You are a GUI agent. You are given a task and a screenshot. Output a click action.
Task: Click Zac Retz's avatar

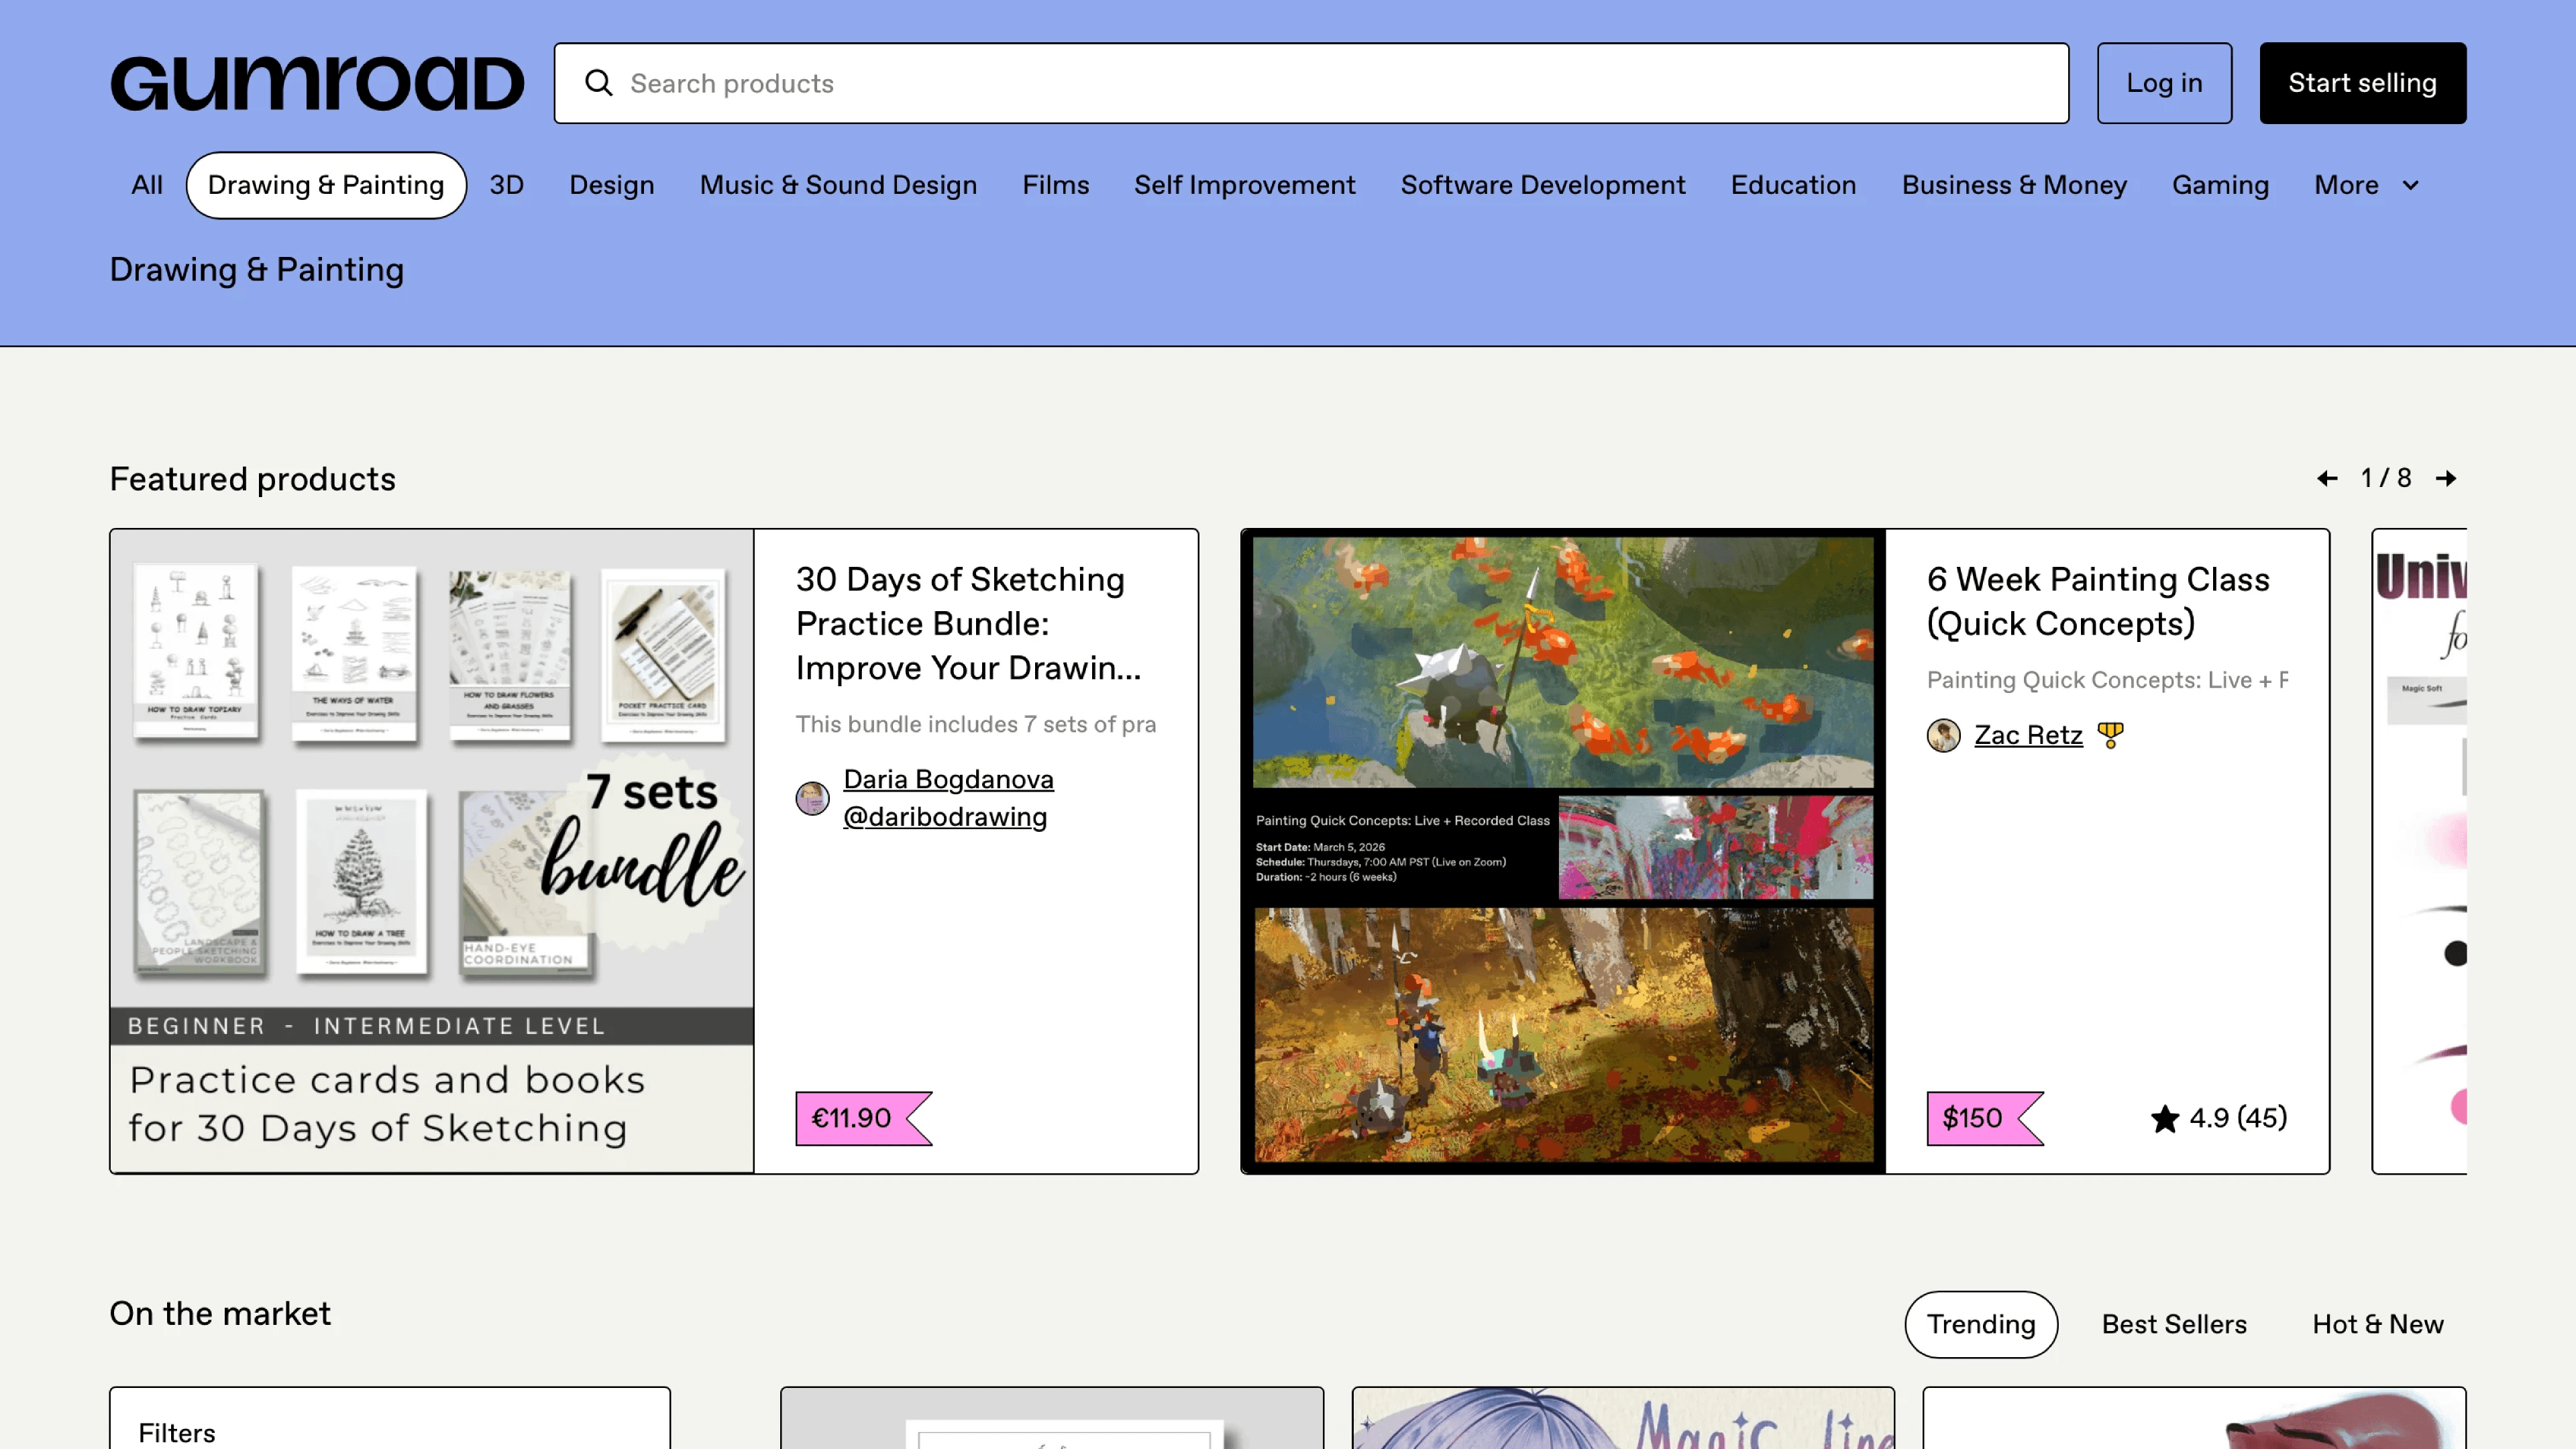(1943, 735)
